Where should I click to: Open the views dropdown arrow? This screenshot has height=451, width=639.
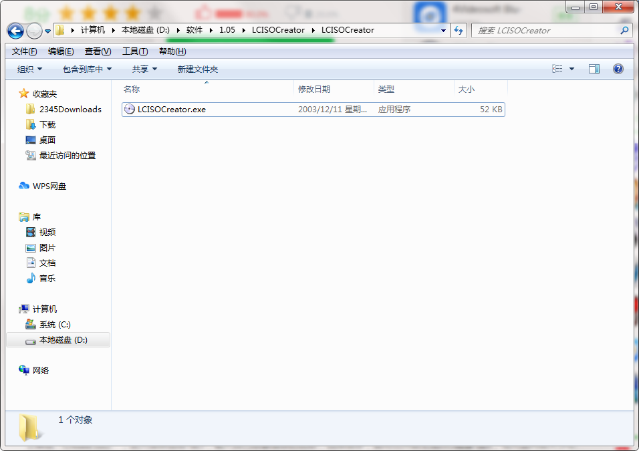click(572, 68)
